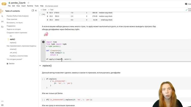
Task: Open the Variables {x} sidebar icon
Action: (2, 21)
